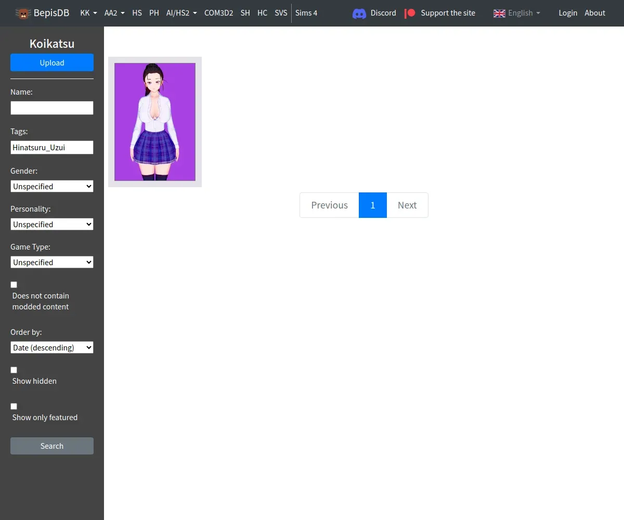Go to the HC section
Screen dimensions: 624x520
[262, 13]
